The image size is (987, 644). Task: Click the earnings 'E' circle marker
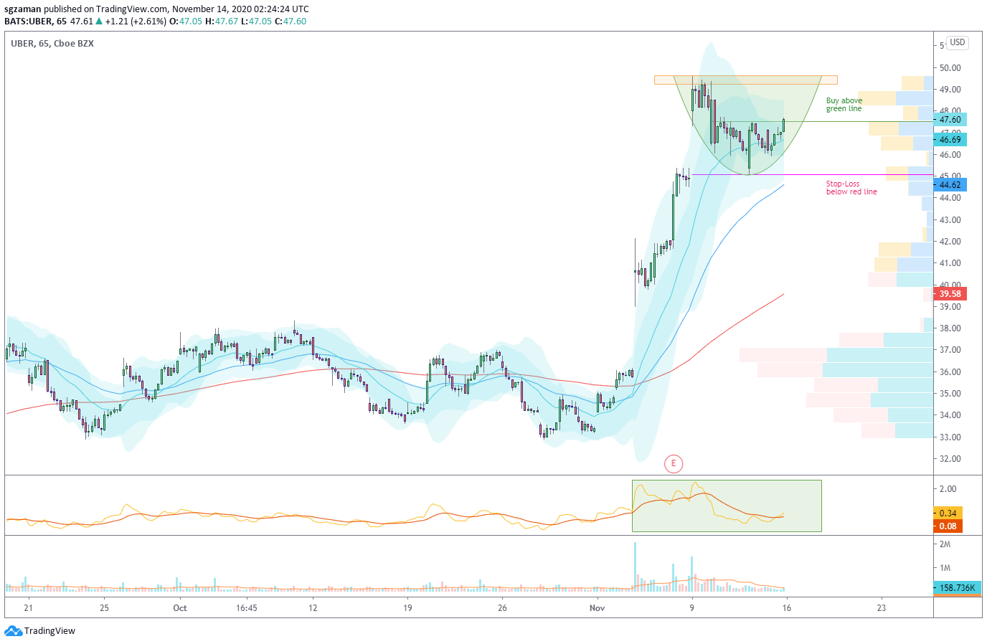(x=673, y=464)
